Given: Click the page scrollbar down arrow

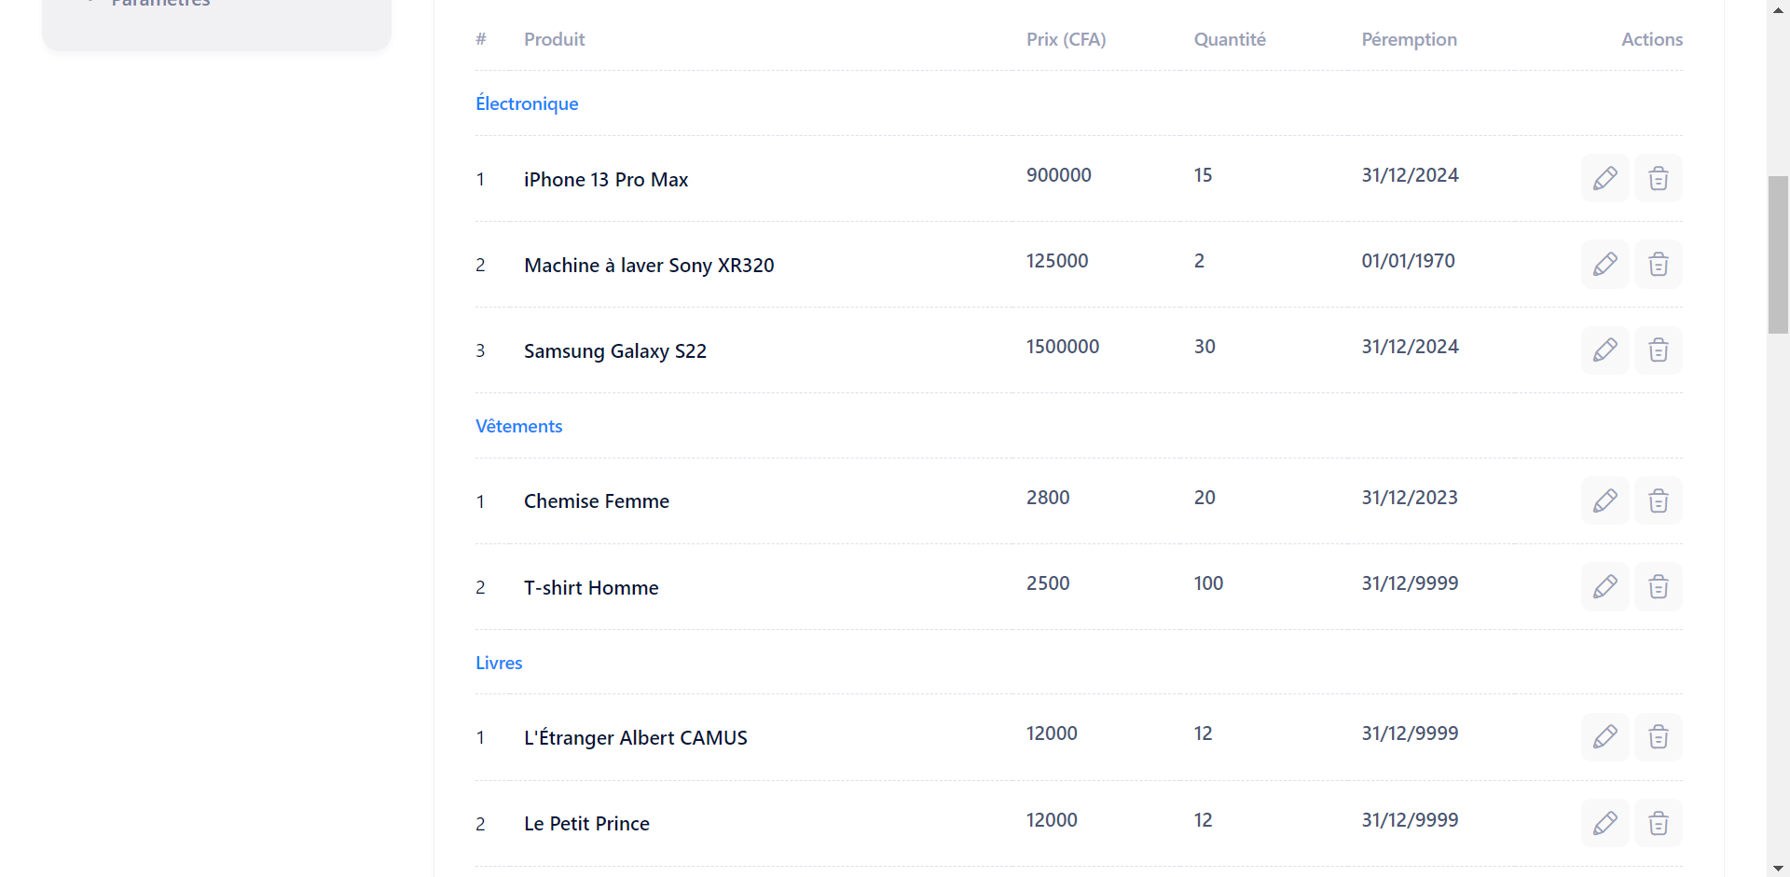Looking at the screenshot, I should [x=1778, y=868].
